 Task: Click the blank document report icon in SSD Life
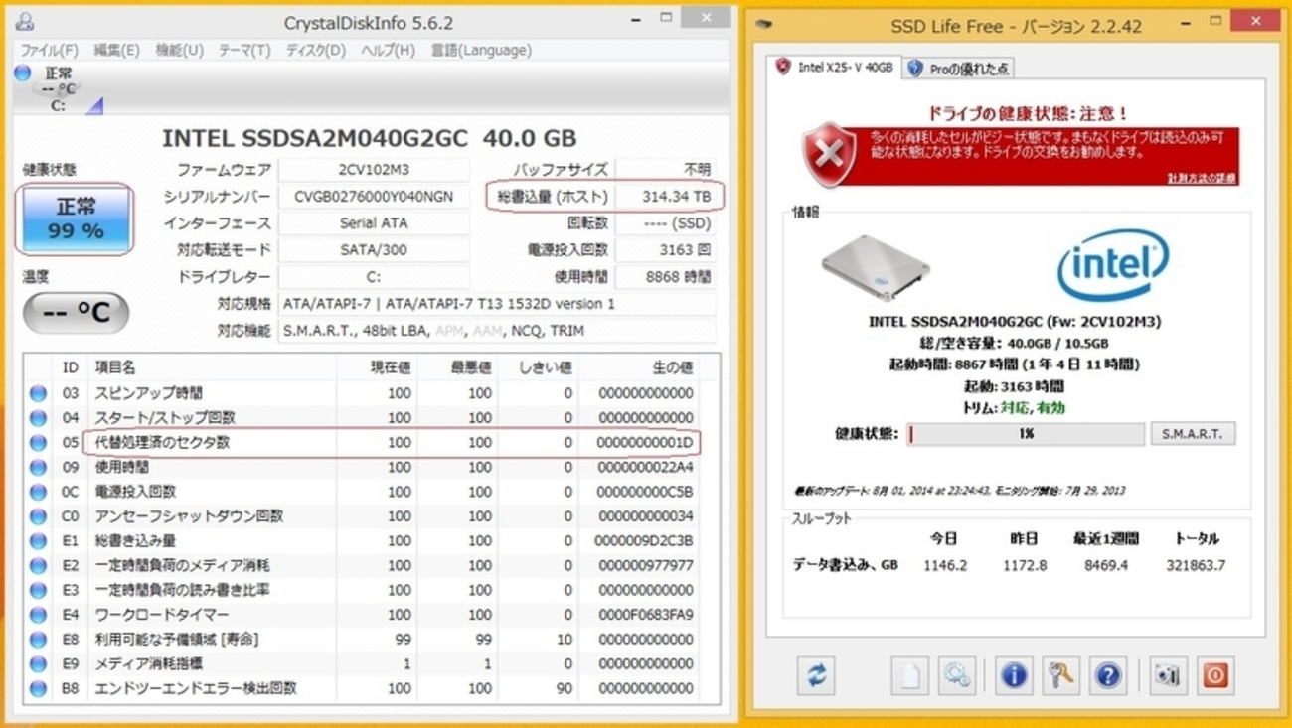pos(909,675)
